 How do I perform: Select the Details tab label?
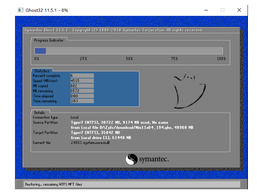40,113
